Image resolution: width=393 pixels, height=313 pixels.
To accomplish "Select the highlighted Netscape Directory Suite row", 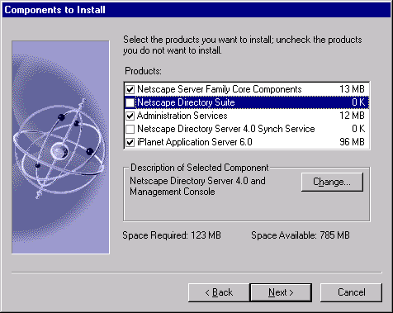I will click(247, 102).
